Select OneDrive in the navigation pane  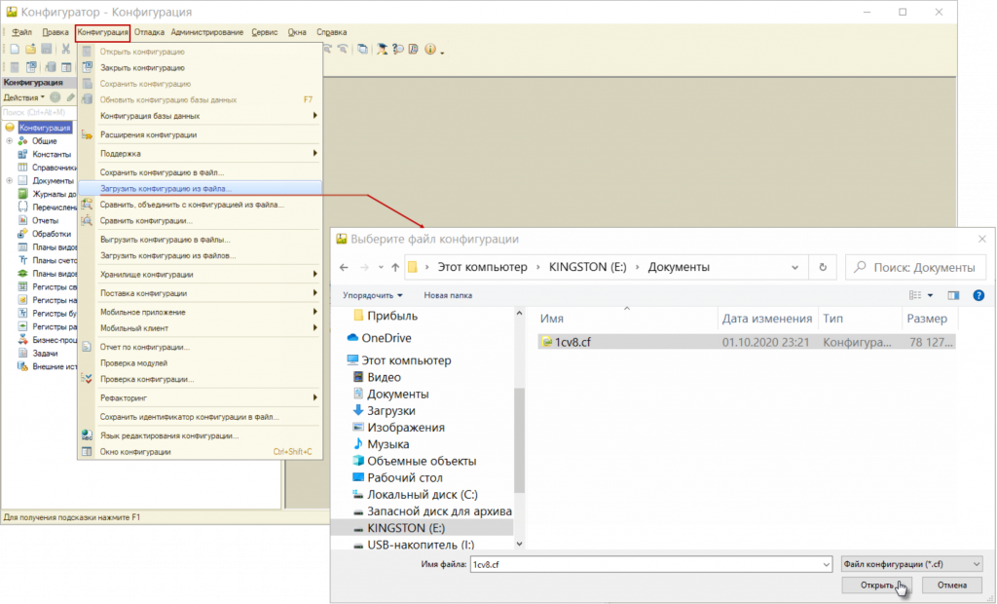point(386,338)
